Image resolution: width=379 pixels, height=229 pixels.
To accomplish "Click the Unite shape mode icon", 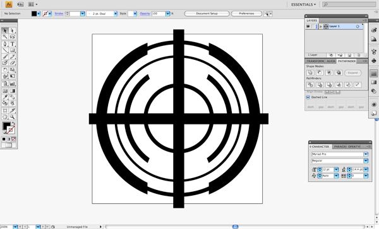I will pyautogui.click(x=310, y=72).
